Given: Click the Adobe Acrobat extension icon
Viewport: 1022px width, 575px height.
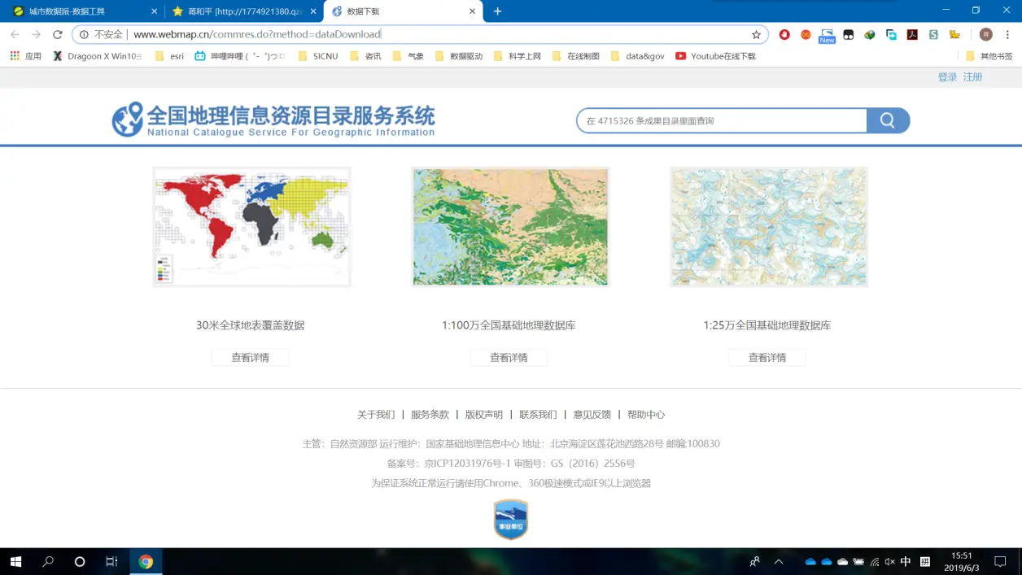Looking at the screenshot, I should [912, 35].
